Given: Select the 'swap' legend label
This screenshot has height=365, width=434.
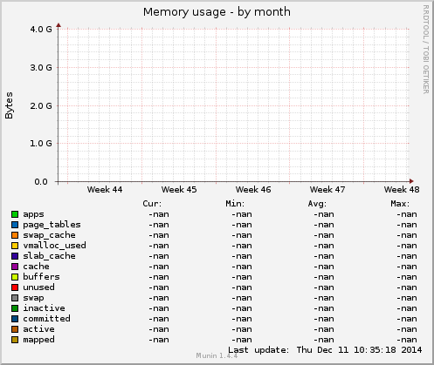Looking at the screenshot, I should point(33,299).
